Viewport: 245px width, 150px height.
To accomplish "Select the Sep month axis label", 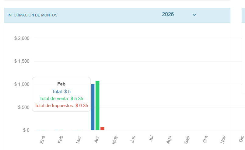I will [x=187, y=140].
